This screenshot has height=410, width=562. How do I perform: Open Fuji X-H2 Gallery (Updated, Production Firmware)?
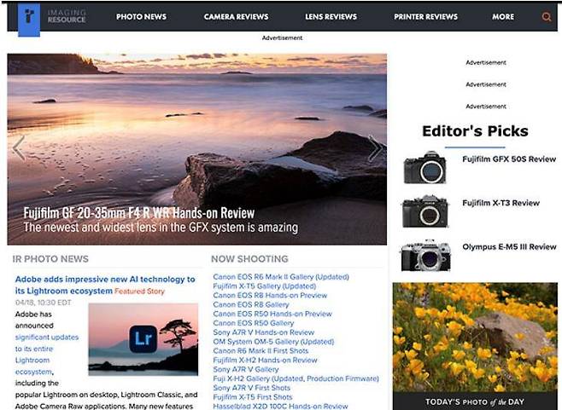296,378
